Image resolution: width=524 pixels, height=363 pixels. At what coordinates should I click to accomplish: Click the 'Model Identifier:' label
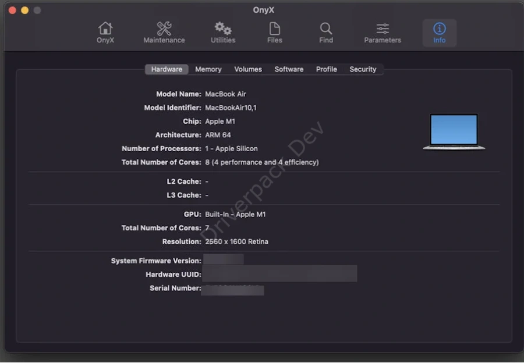[x=172, y=108]
